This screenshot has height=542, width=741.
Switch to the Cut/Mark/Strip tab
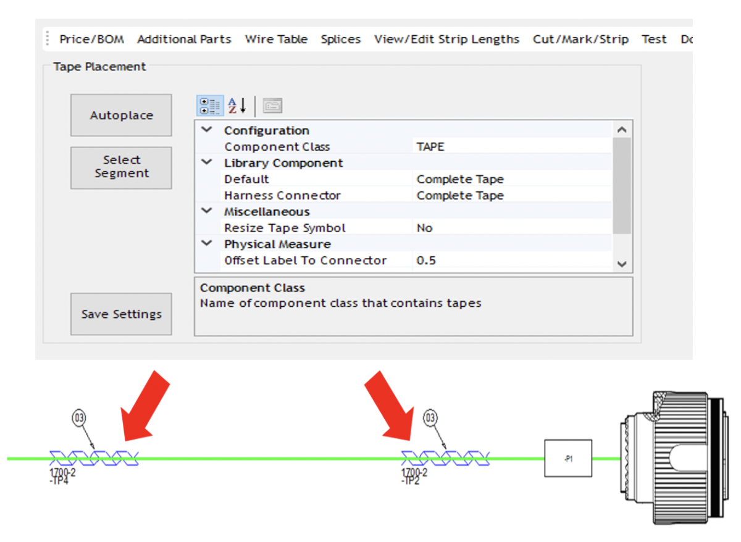580,39
